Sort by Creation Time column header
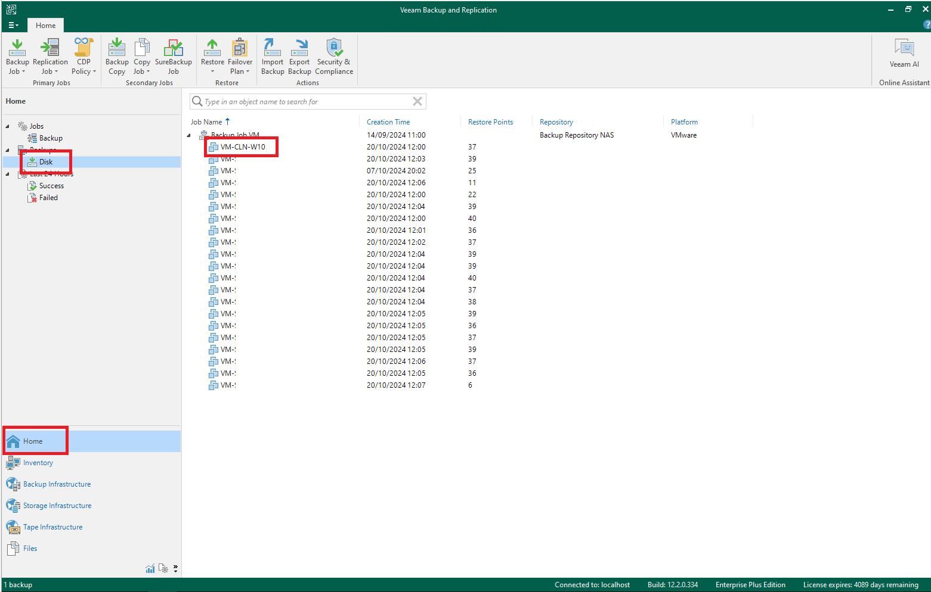The image size is (931, 592). click(388, 121)
